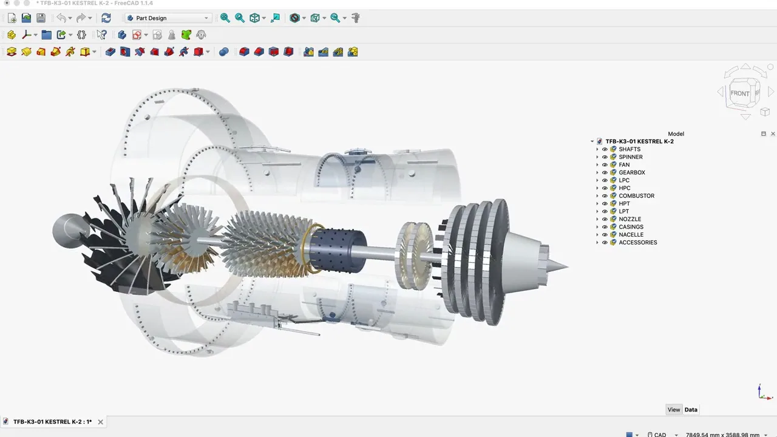Redo the last undone action
Viewport: 777px width, 437px height.
click(81, 18)
